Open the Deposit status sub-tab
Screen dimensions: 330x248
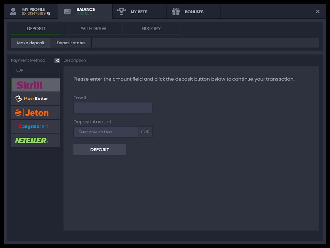click(x=71, y=43)
